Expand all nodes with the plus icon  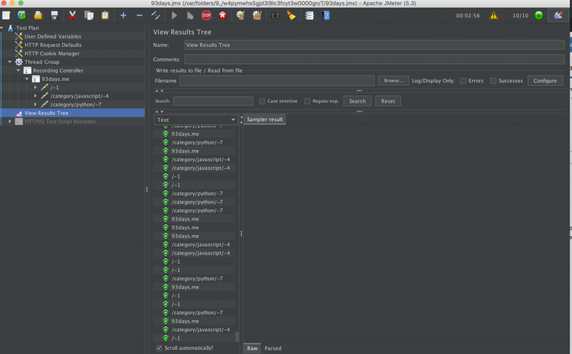point(123,15)
